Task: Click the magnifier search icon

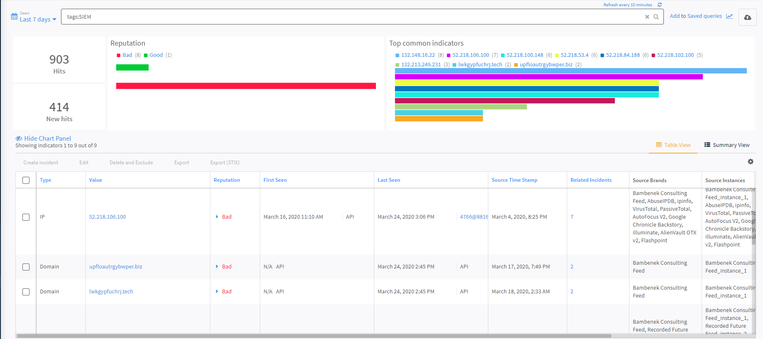Action: (x=656, y=17)
